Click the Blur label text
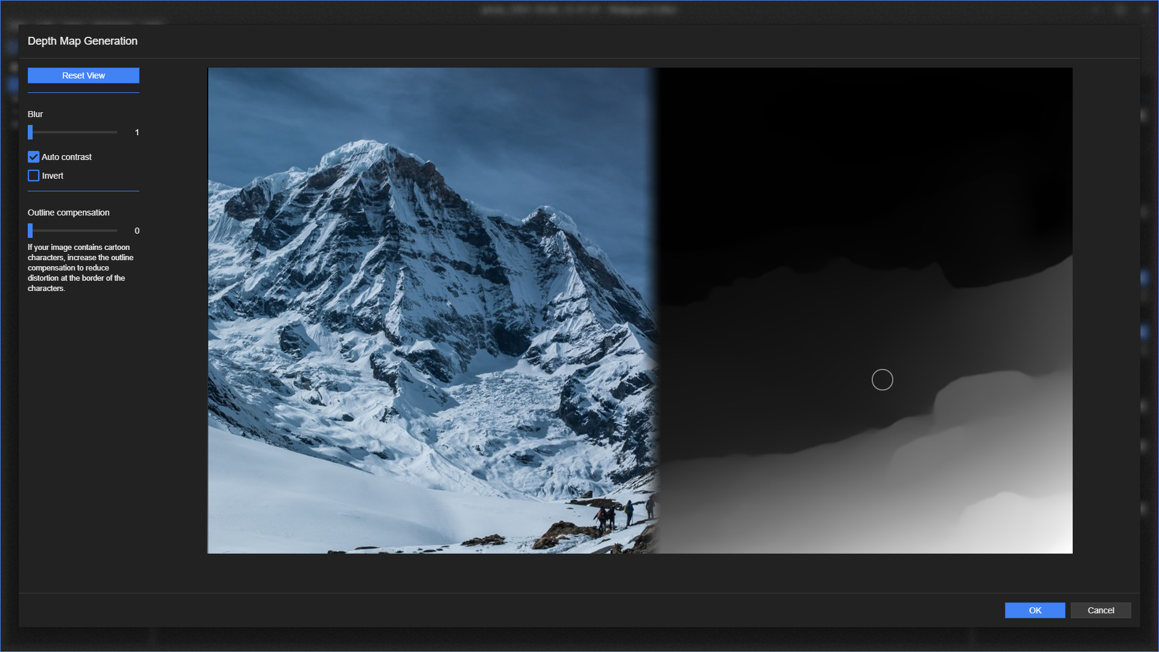This screenshot has height=652, width=1159. (x=34, y=113)
